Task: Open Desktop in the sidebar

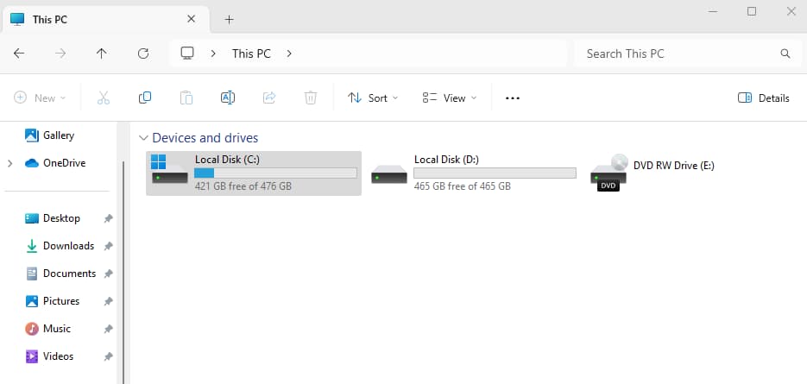Action: click(53, 218)
